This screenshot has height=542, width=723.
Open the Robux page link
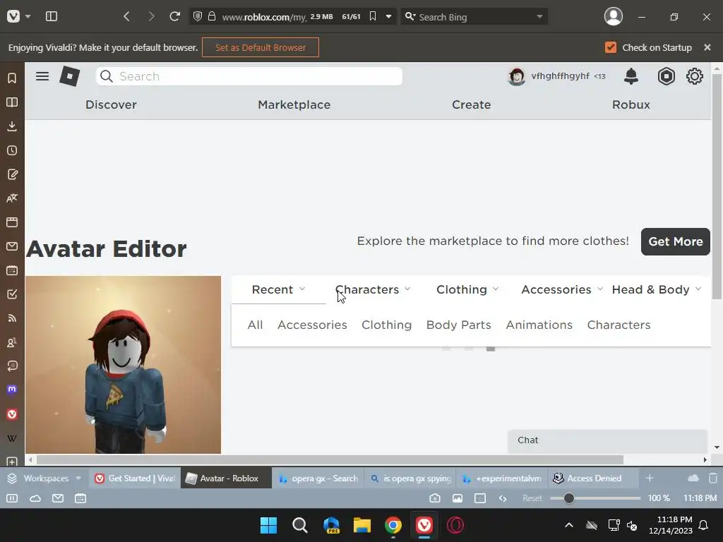point(631,104)
